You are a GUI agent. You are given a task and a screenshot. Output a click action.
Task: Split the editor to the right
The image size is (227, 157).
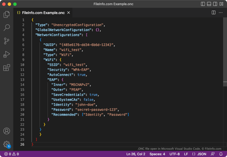click(x=214, y=13)
